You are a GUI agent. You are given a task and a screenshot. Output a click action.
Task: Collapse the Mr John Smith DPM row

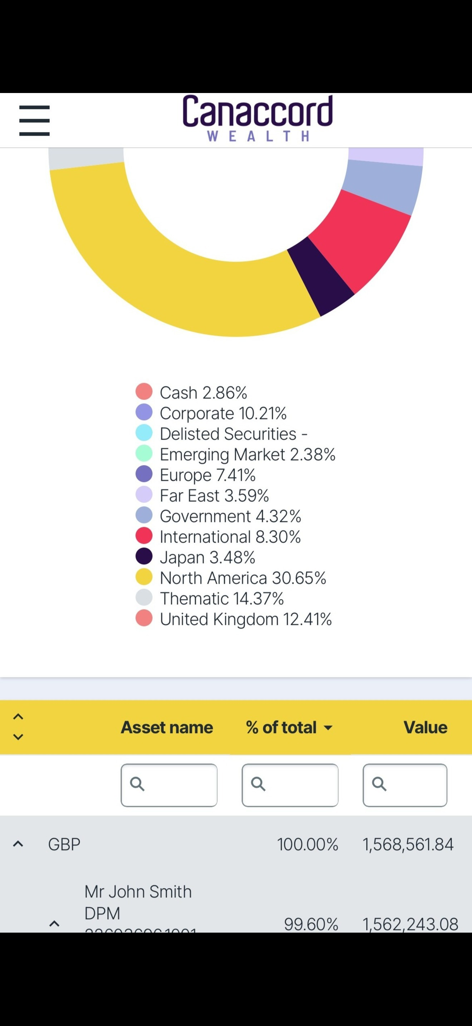tap(54, 923)
